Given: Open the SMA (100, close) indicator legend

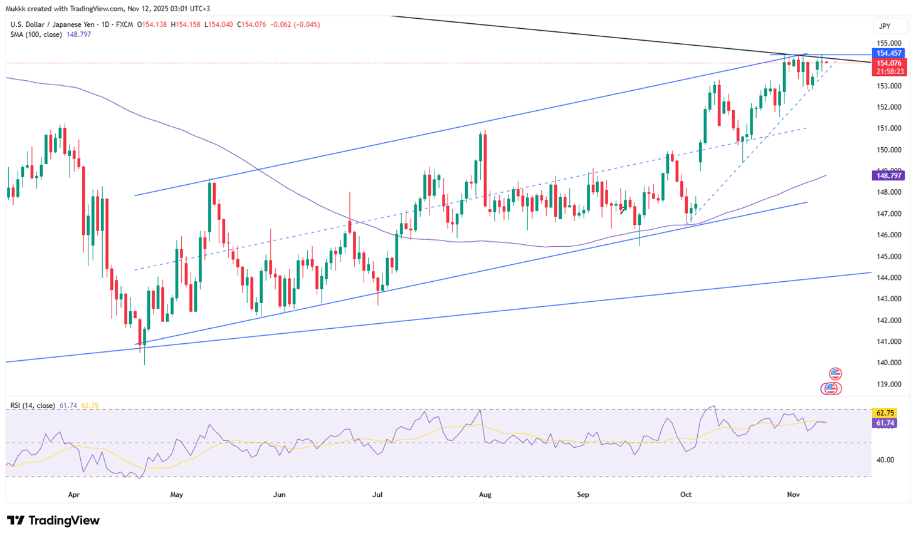Looking at the screenshot, I should [x=36, y=34].
